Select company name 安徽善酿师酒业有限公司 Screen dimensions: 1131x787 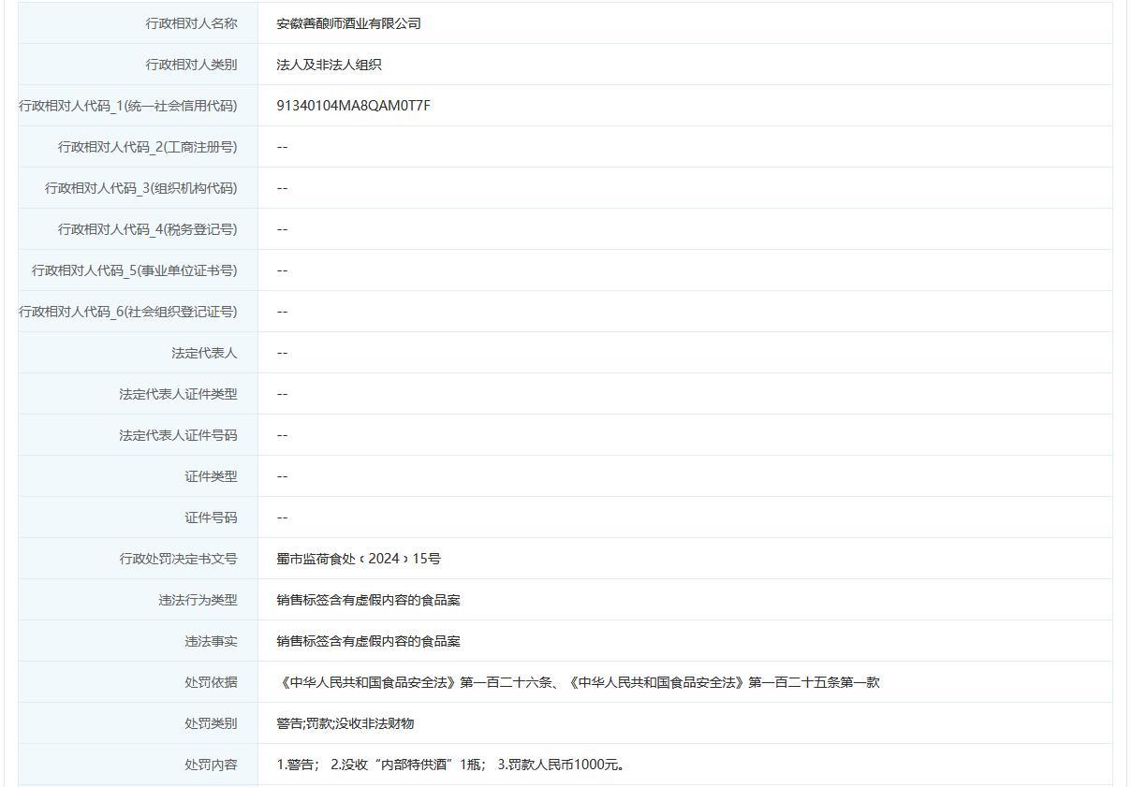[x=348, y=23]
